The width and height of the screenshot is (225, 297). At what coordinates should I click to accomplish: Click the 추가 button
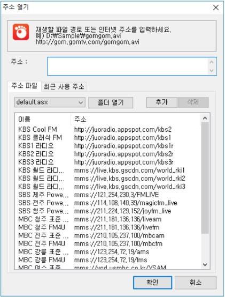[162, 102]
